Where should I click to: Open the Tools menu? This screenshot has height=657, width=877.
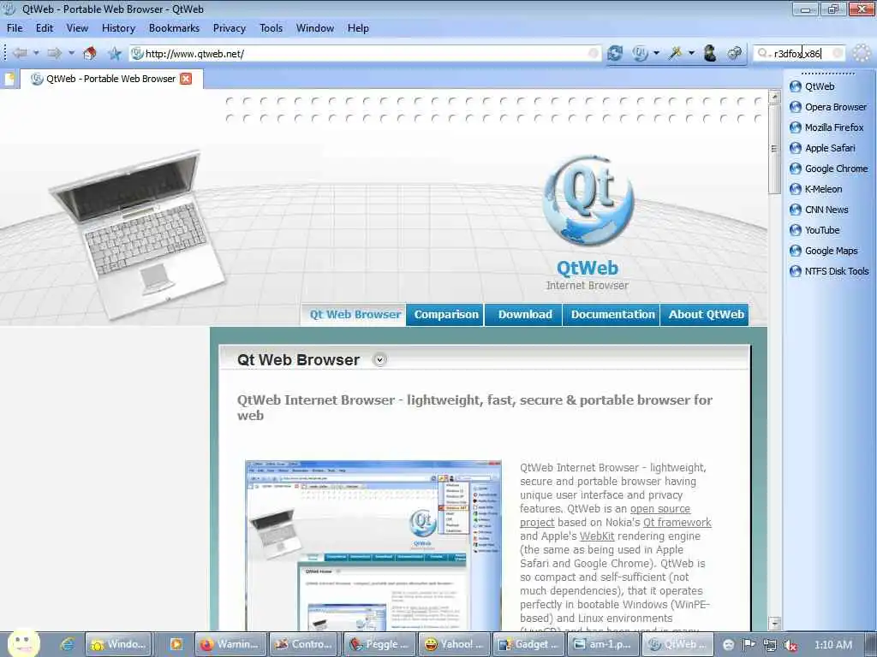point(271,28)
